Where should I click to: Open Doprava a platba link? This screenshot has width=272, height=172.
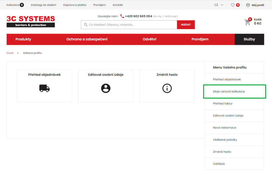click(x=74, y=5)
